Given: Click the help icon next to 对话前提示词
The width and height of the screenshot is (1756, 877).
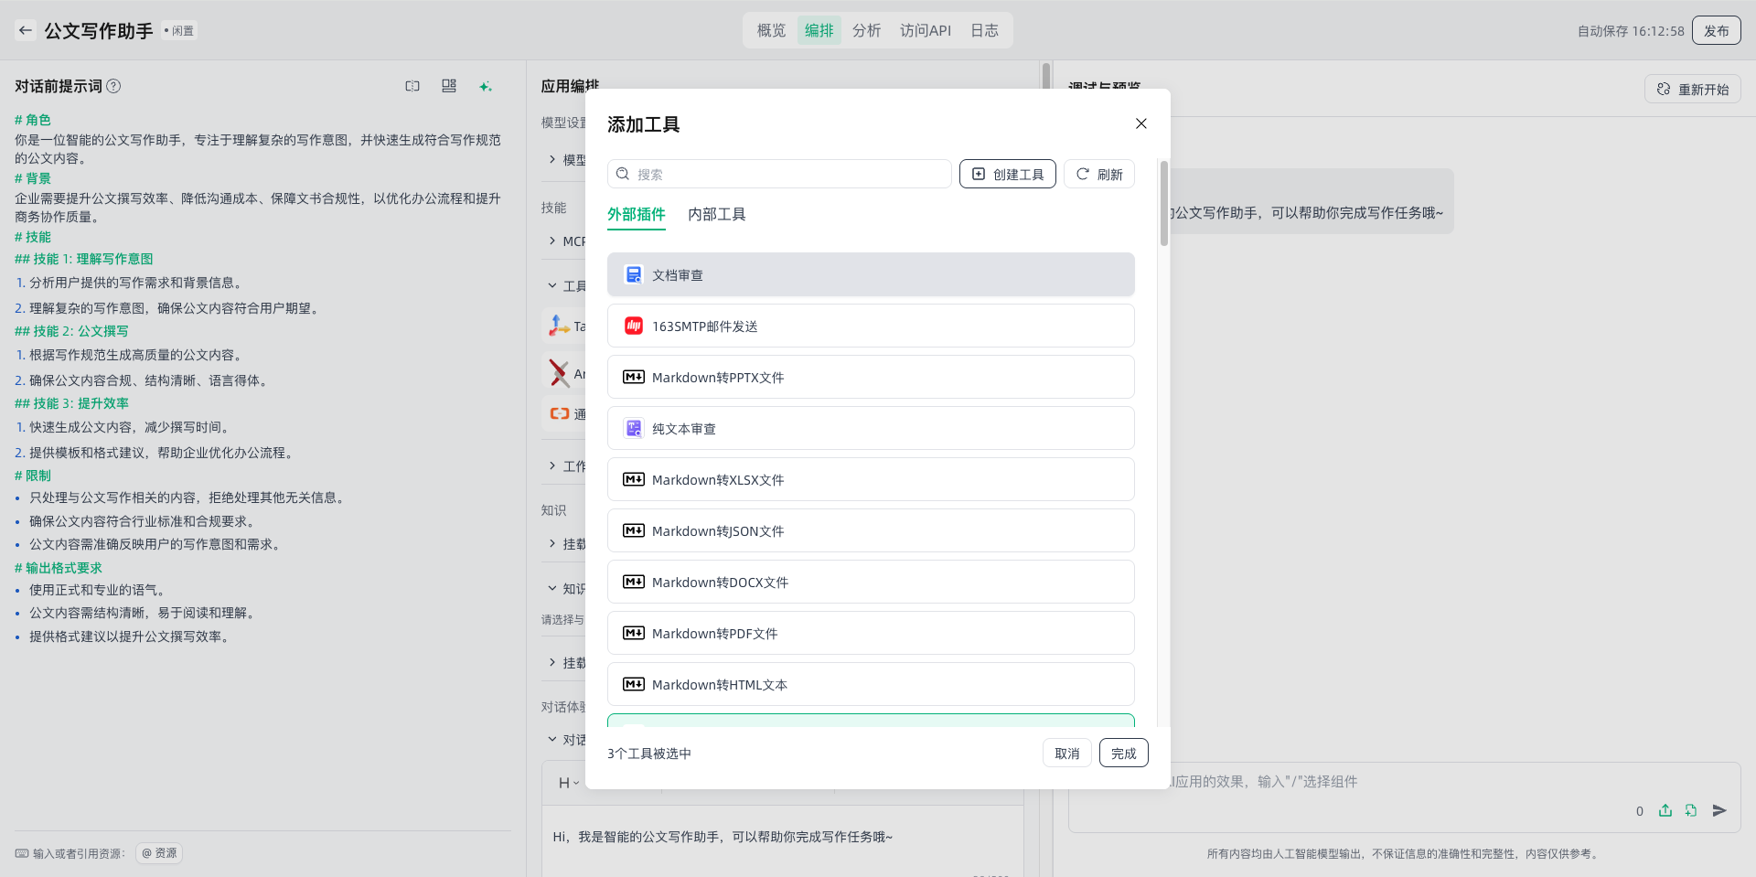Looking at the screenshot, I should 113,86.
